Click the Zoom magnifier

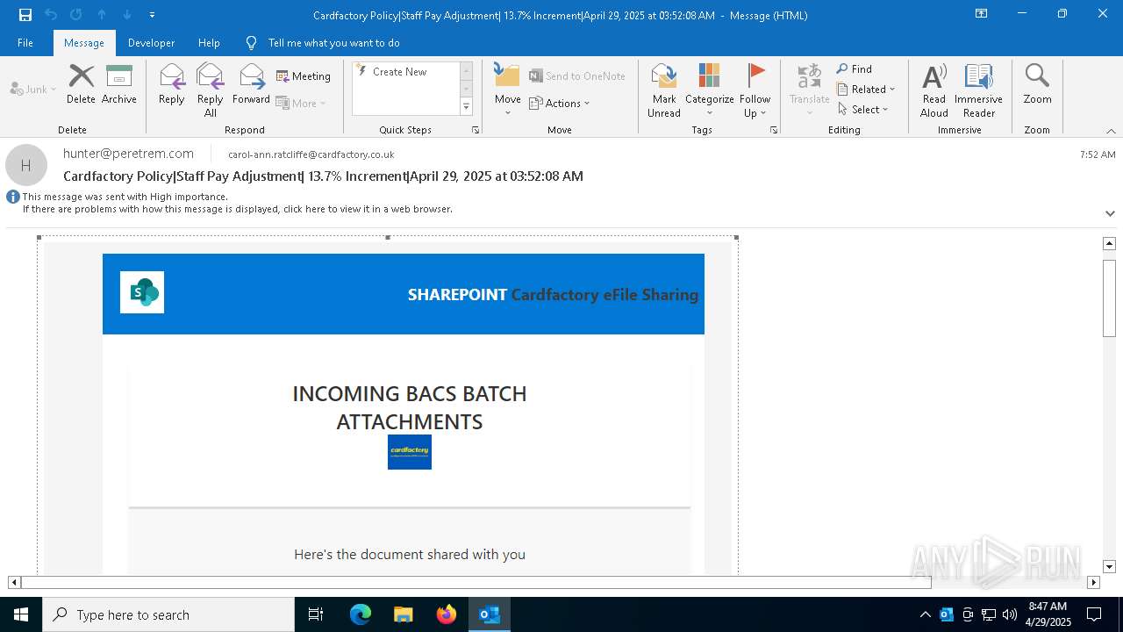(1037, 84)
